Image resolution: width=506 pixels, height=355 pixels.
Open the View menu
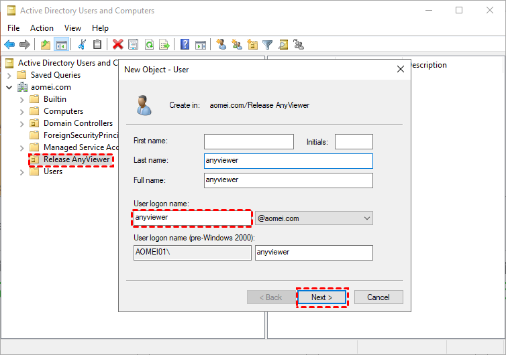(x=72, y=28)
